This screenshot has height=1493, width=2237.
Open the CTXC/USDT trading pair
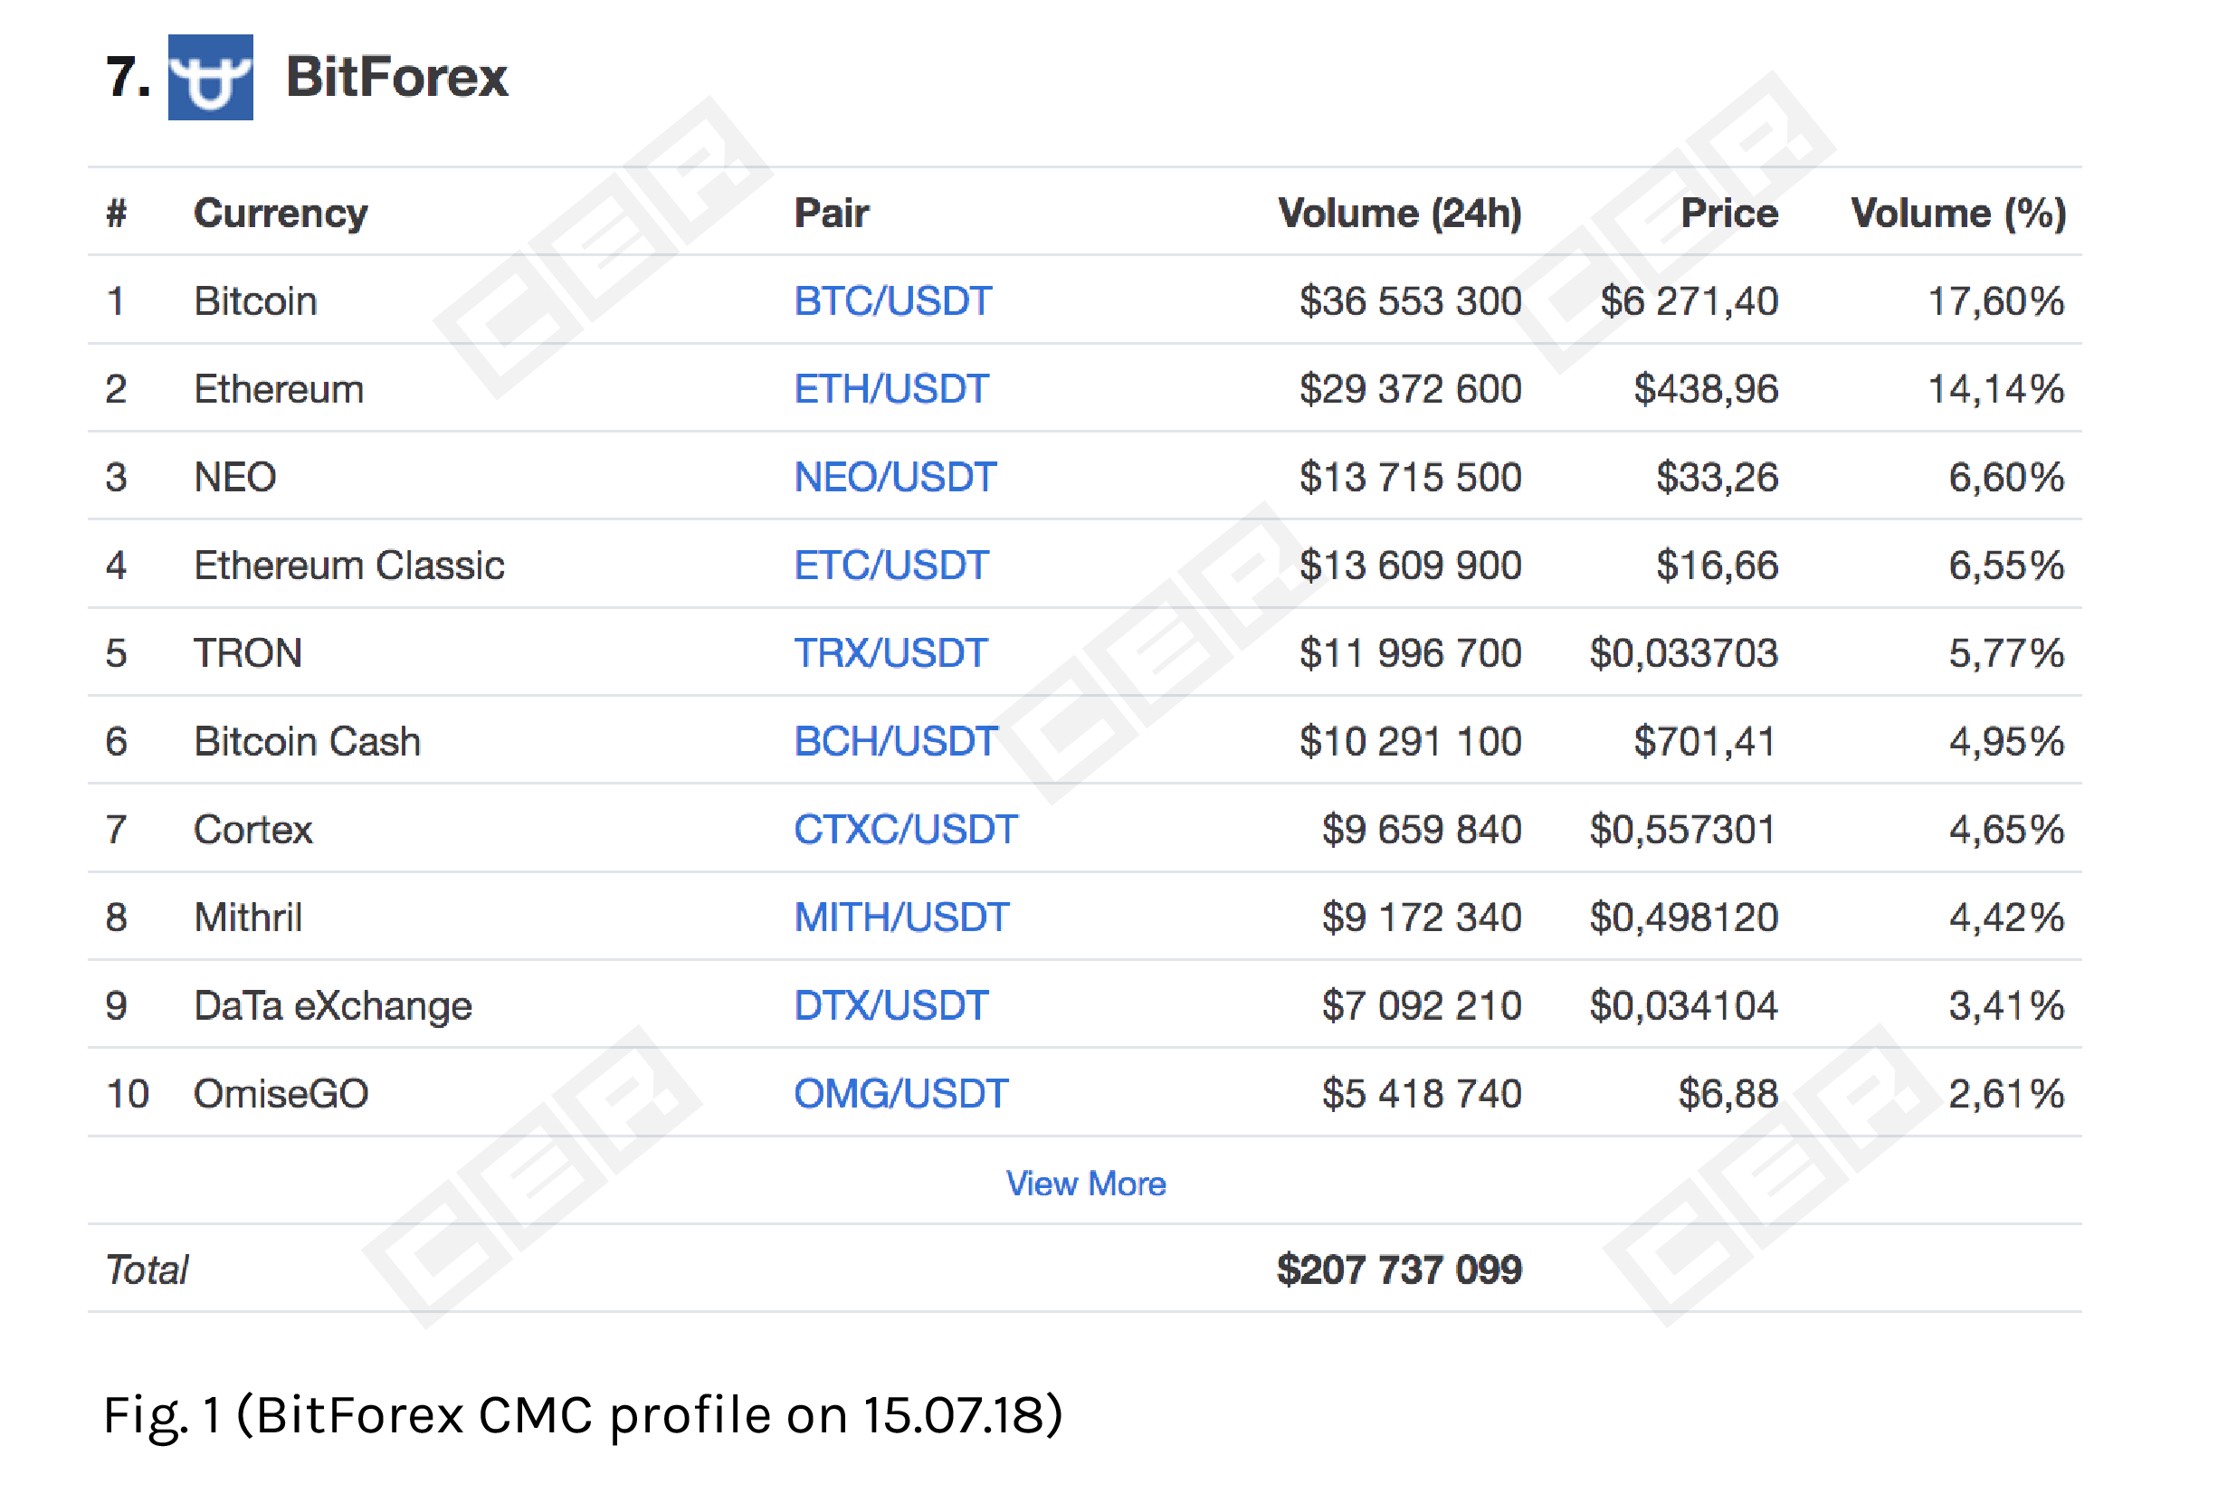(x=906, y=830)
